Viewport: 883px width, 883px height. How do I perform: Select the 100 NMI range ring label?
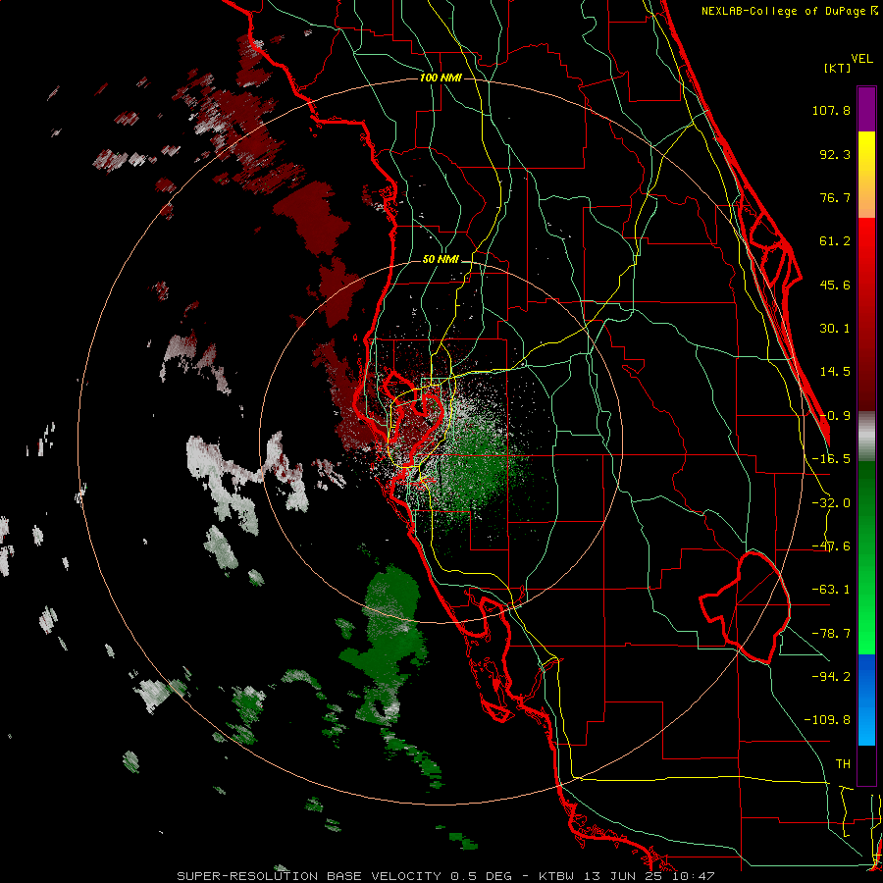point(441,78)
